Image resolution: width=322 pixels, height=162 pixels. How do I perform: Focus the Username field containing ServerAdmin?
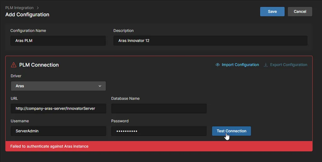(x=58, y=131)
